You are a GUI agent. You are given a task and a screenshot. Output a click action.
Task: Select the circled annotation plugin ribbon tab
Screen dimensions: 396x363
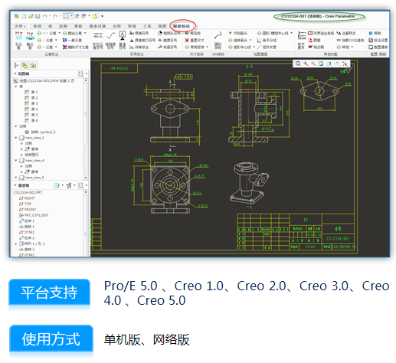[x=182, y=26]
